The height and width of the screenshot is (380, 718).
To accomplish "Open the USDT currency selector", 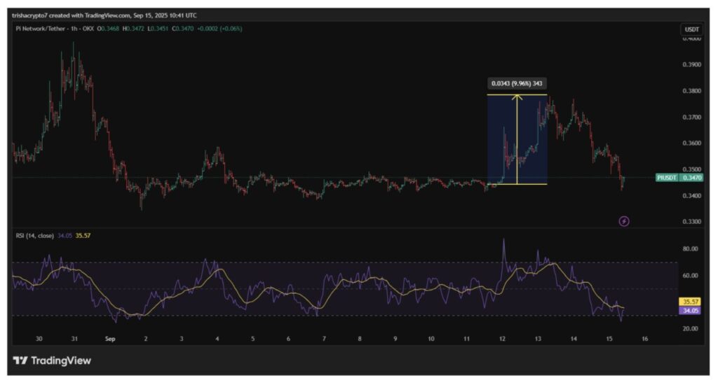I will (690, 29).
